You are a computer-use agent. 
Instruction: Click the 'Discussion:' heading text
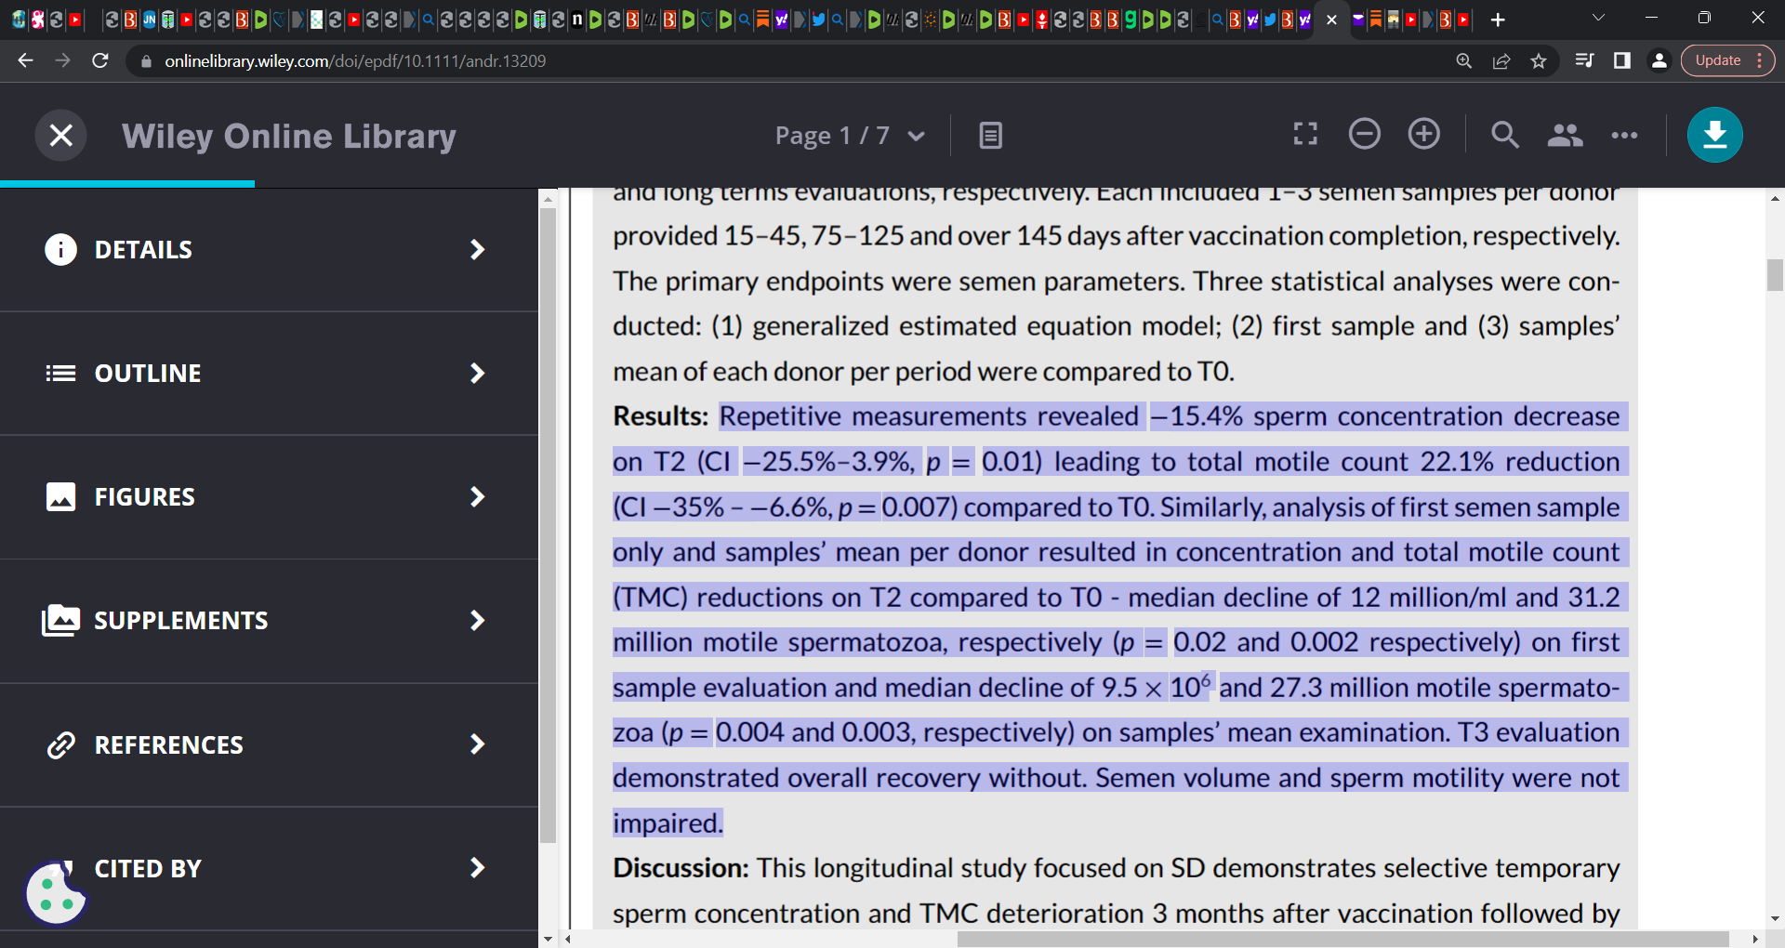pos(681,868)
